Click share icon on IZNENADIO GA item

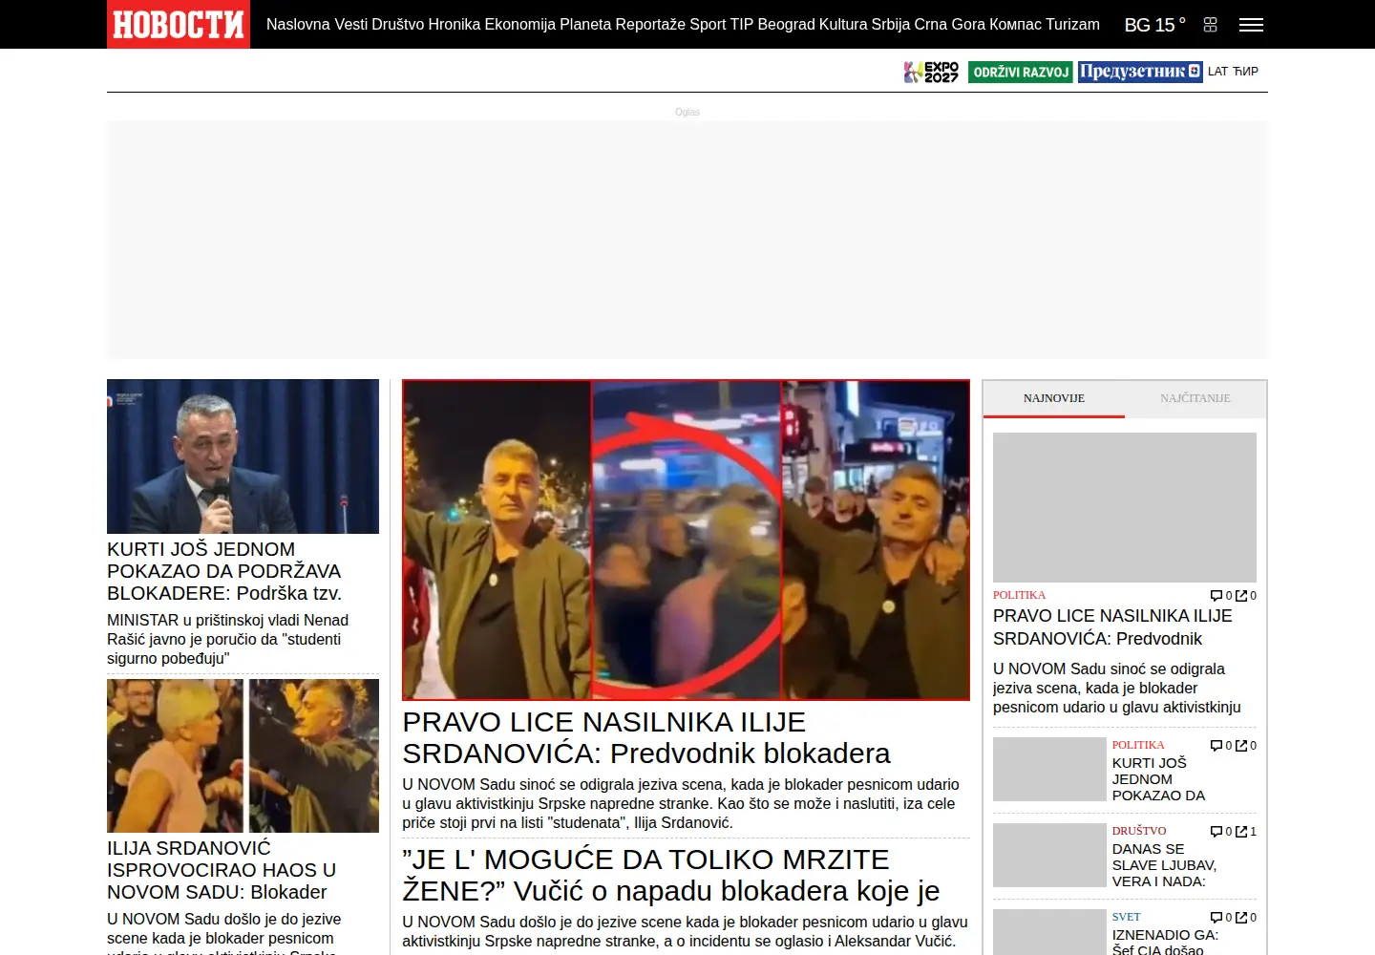tap(1241, 918)
